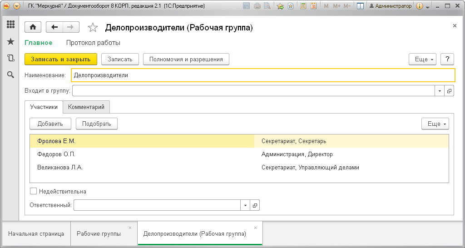This screenshot has width=465, height=248.
Task: Expand the top Еще menu
Action: [423, 59]
